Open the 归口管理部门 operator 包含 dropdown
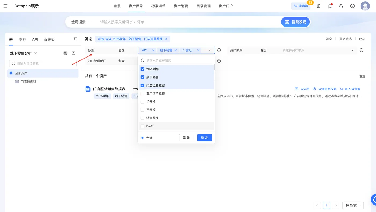Image resolution: width=376 pixels, height=212 pixels. click(126, 61)
